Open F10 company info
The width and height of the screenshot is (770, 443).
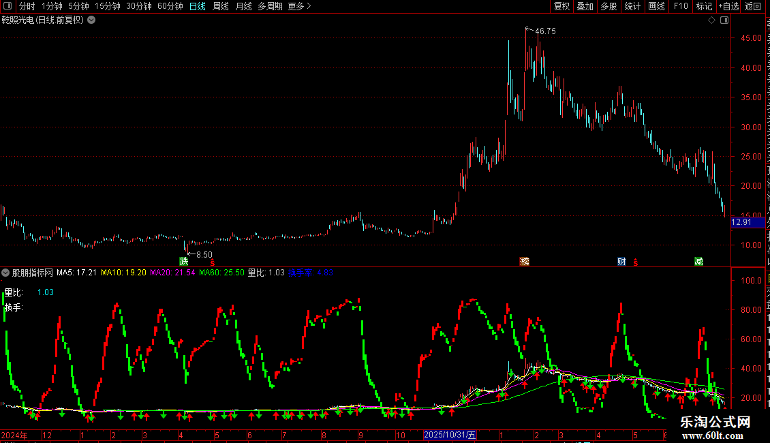tap(681, 6)
